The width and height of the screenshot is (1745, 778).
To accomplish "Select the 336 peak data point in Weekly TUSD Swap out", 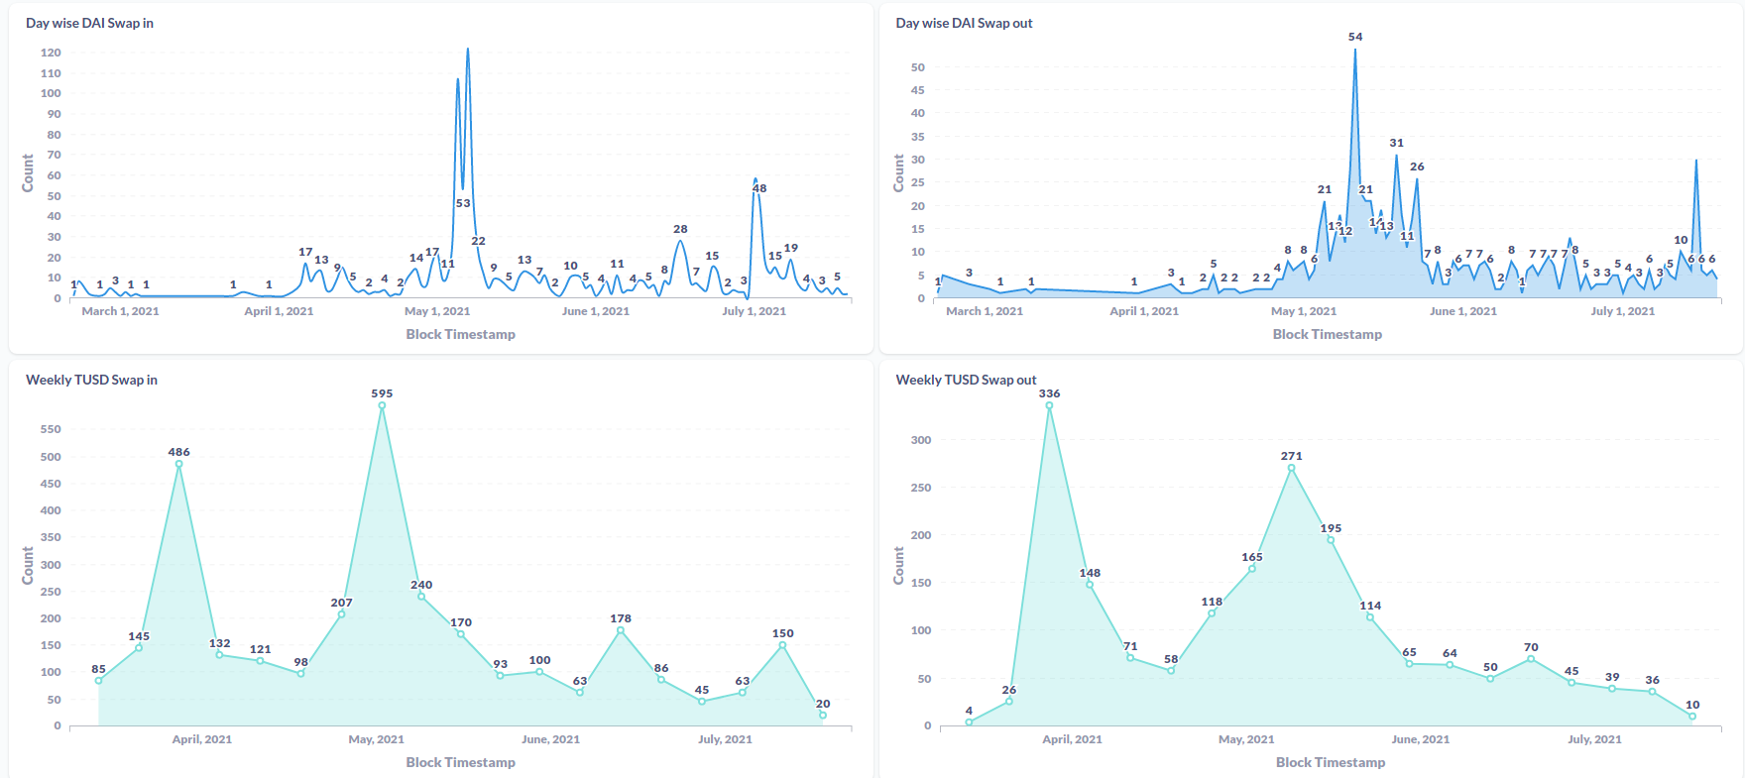I will pyautogui.click(x=1049, y=405).
